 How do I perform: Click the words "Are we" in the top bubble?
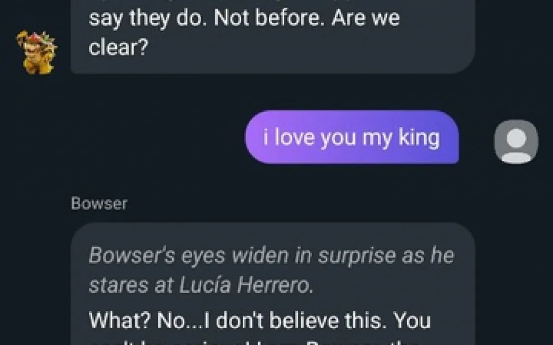pyautogui.click(x=365, y=18)
